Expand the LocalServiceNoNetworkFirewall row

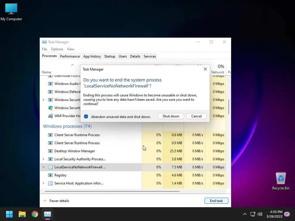(44, 167)
